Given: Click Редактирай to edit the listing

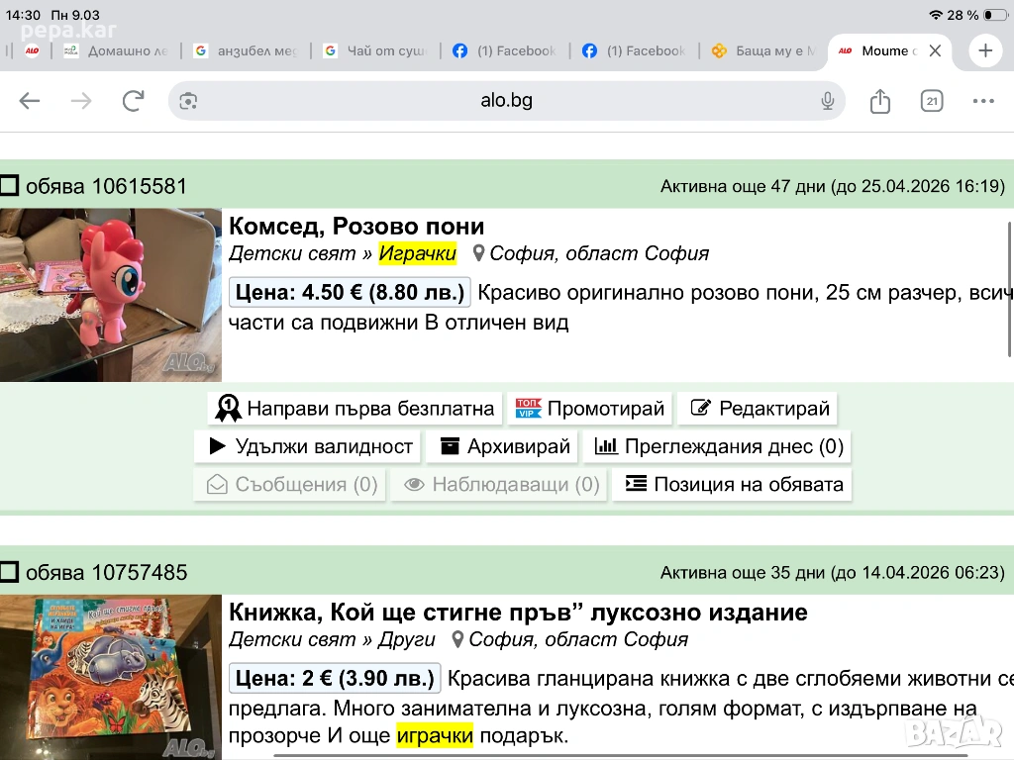Looking at the screenshot, I should 760,409.
